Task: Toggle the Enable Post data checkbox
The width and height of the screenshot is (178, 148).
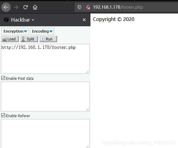Action: click(3, 78)
